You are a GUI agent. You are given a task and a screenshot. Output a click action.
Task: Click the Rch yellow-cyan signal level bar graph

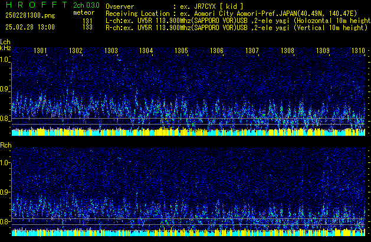(188, 233)
